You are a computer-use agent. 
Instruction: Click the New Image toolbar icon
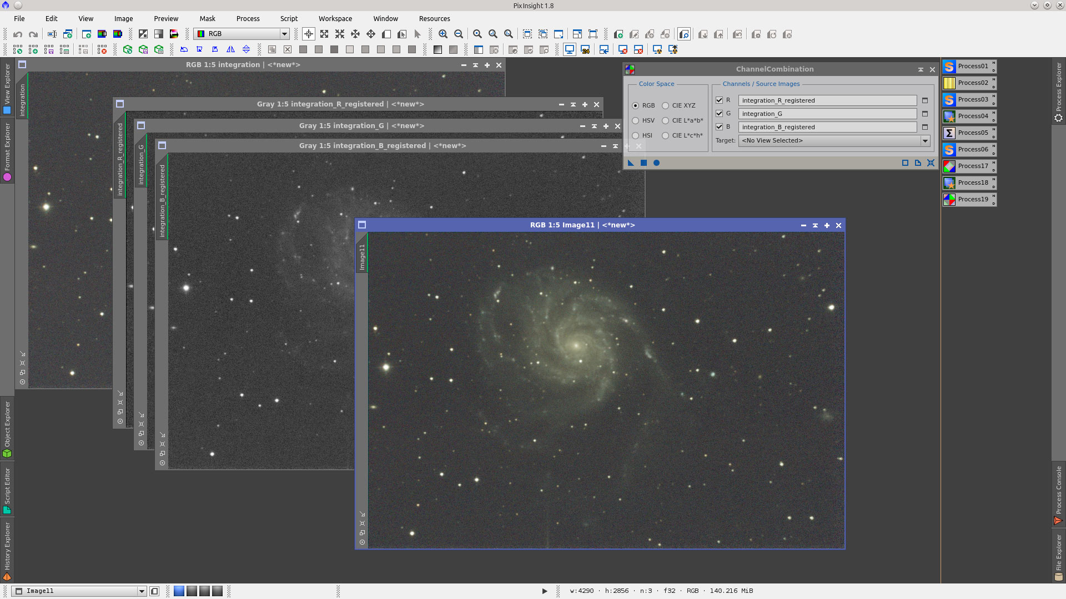(x=87, y=34)
